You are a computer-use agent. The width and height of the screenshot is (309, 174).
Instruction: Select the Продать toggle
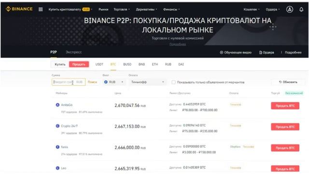coord(79,64)
